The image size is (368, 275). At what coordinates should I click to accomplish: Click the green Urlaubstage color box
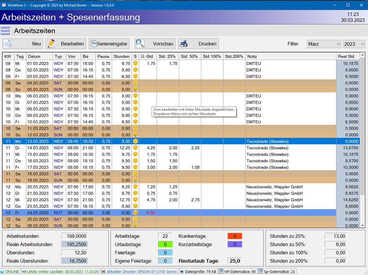pyautogui.click(x=165, y=244)
